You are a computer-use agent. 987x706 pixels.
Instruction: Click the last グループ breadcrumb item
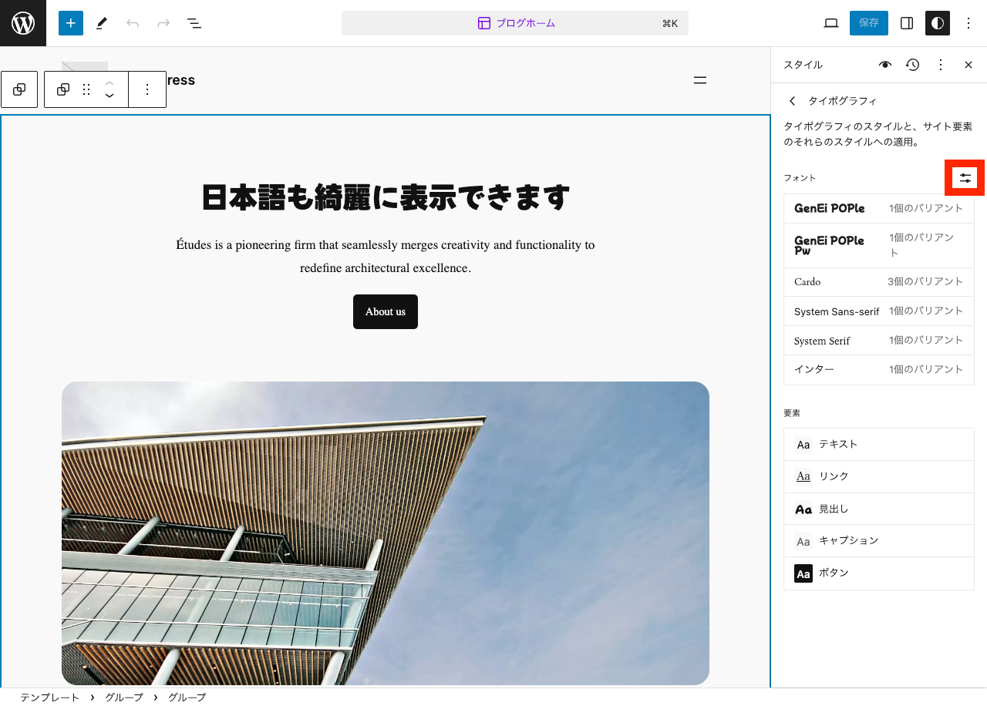(187, 698)
